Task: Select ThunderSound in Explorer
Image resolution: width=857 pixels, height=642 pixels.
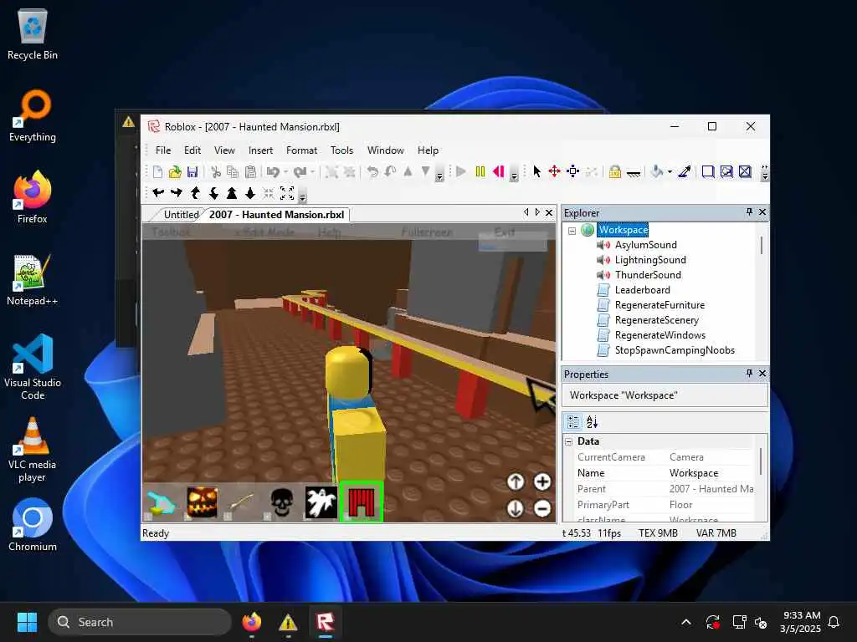Action: click(648, 274)
